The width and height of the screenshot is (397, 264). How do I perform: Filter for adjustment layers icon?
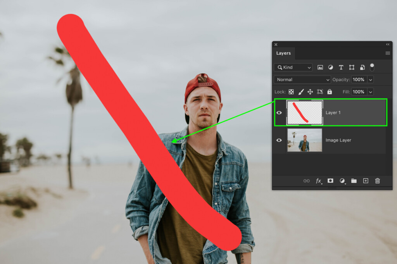point(330,67)
